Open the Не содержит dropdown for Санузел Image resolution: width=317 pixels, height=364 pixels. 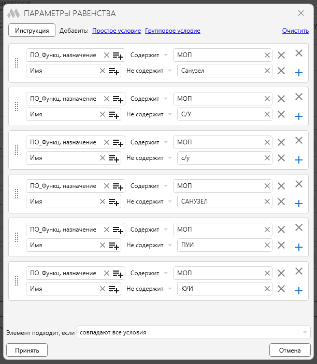click(x=149, y=71)
